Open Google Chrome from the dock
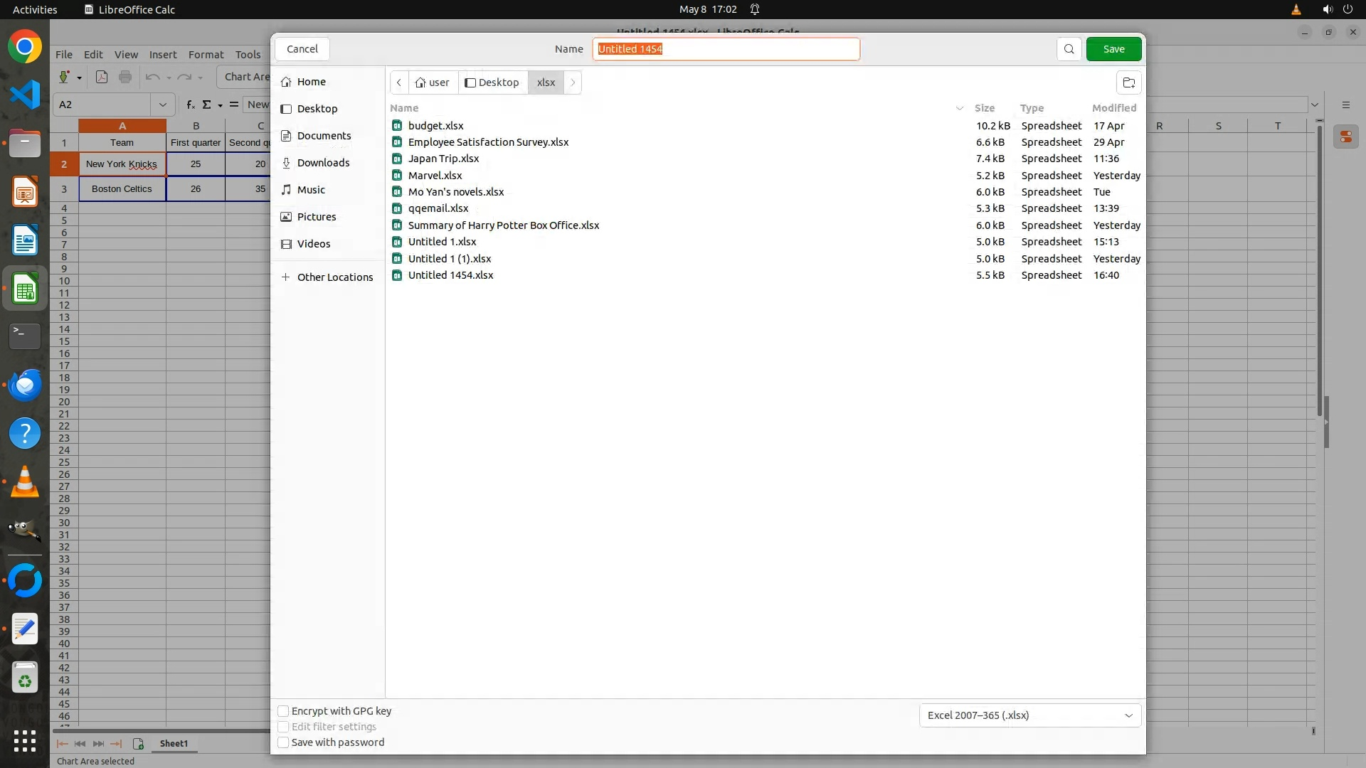Viewport: 1366px width, 768px height. 25,48
